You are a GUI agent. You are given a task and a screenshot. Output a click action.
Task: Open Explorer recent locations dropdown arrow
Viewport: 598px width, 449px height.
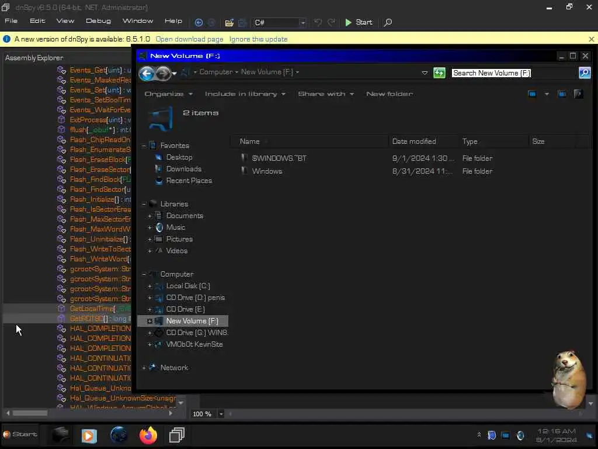point(175,73)
